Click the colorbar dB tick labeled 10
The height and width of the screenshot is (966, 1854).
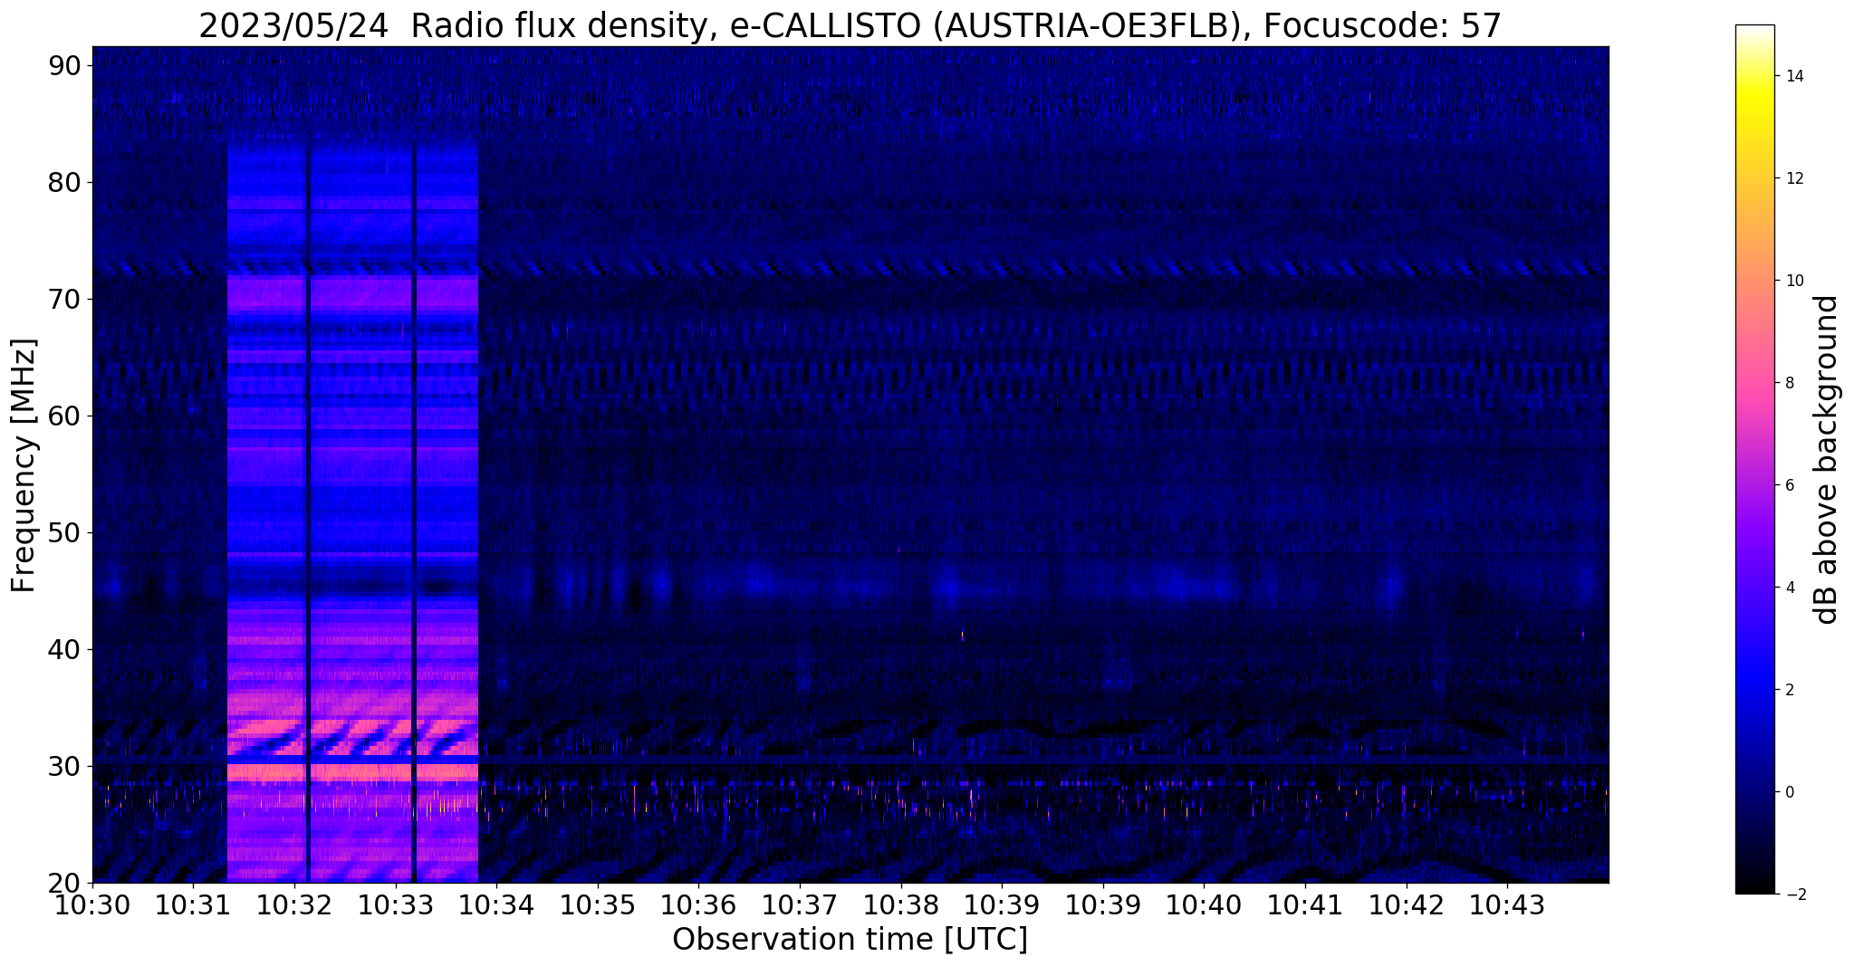(x=1794, y=281)
